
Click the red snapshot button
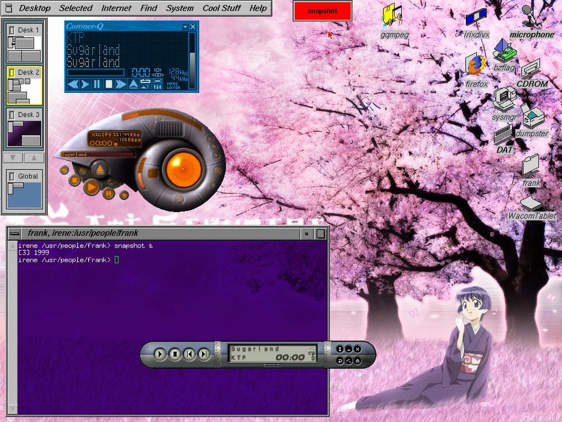pos(322,11)
